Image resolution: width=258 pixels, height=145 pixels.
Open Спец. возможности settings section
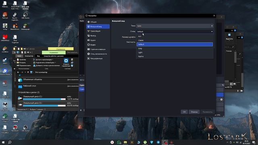(x=98, y=54)
